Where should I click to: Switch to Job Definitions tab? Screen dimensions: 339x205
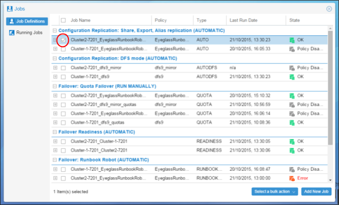pyautogui.click(x=27, y=21)
